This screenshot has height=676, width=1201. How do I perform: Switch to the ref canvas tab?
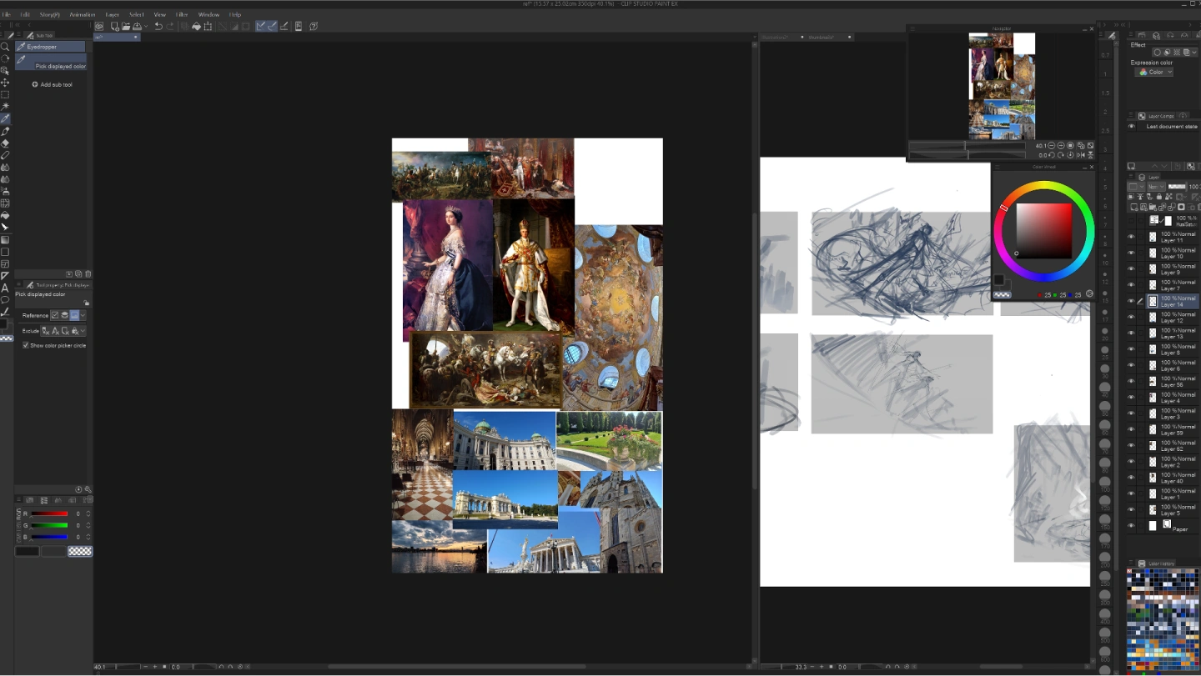[x=117, y=37]
